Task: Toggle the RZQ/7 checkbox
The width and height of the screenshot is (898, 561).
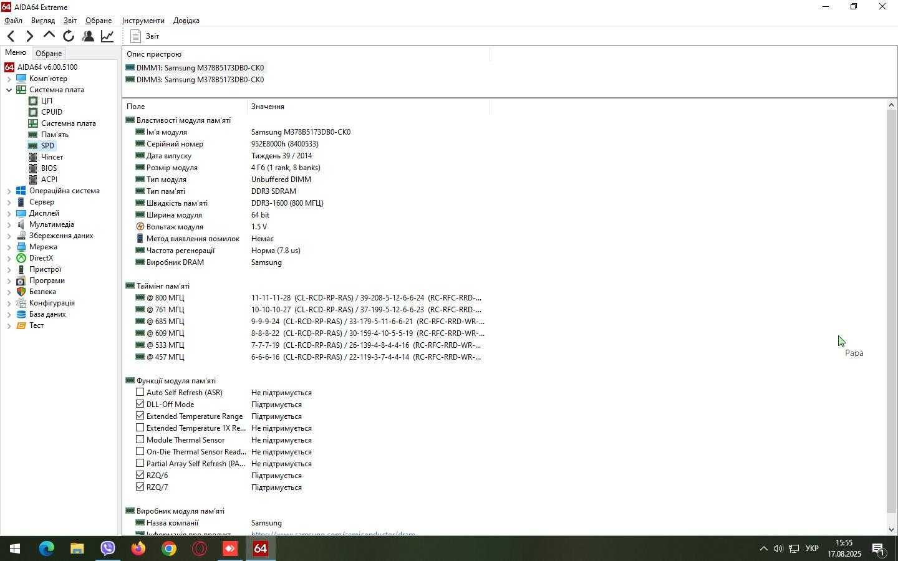Action: 140,487
